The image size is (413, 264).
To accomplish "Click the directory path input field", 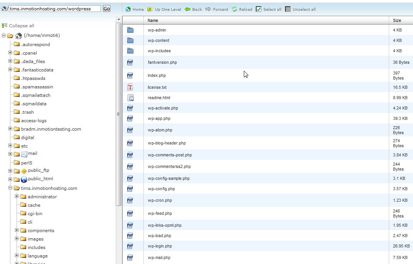I will coord(55,8).
